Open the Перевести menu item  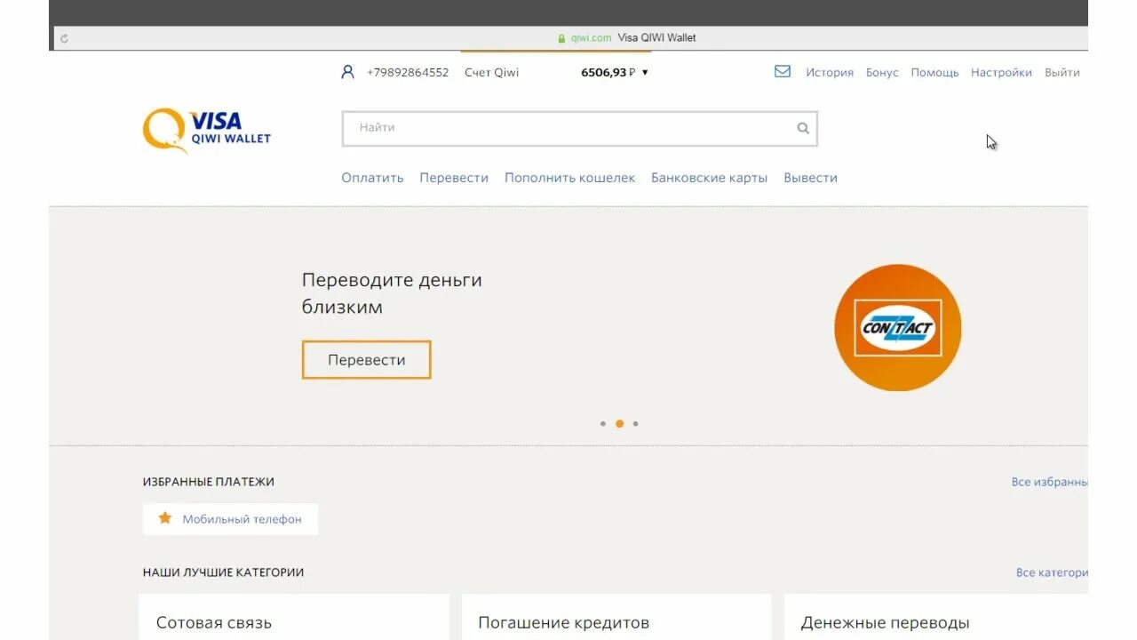[x=454, y=178]
